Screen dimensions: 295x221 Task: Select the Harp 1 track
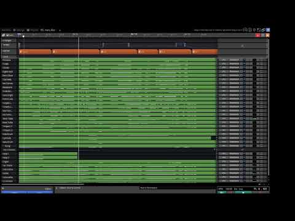(x=10, y=153)
